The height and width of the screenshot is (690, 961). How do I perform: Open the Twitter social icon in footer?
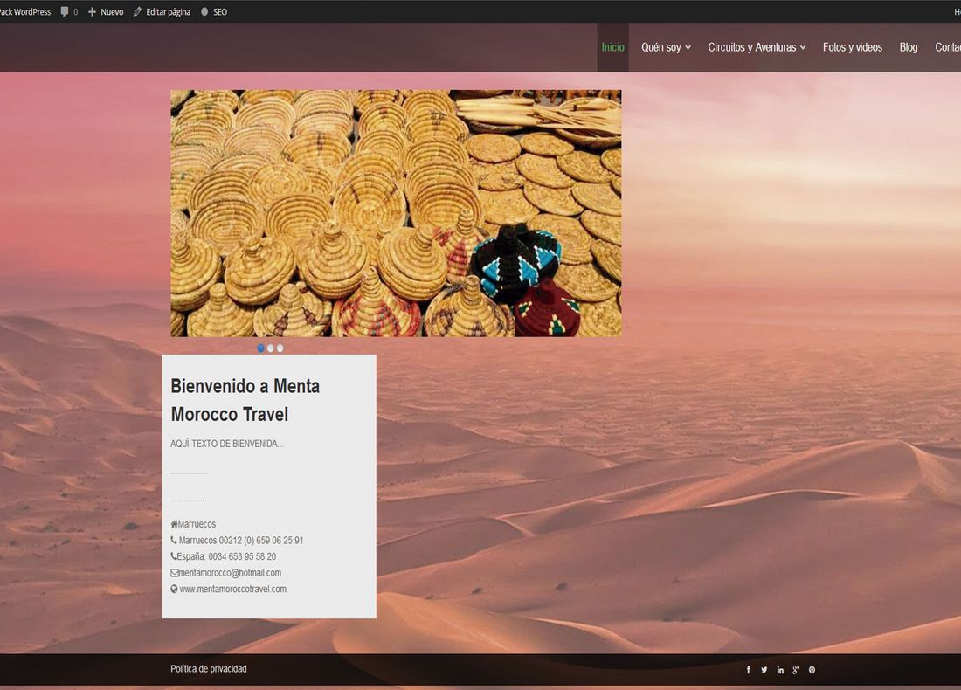[764, 670]
